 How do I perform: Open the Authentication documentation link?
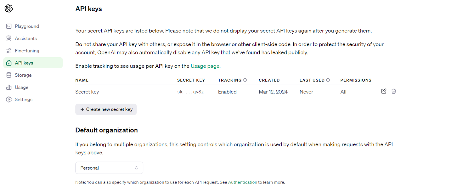[242, 182]
